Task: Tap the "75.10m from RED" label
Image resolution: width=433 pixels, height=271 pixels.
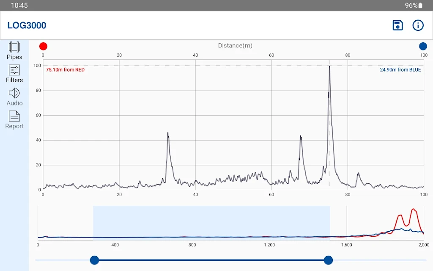Action: click(x=65, y=70)
